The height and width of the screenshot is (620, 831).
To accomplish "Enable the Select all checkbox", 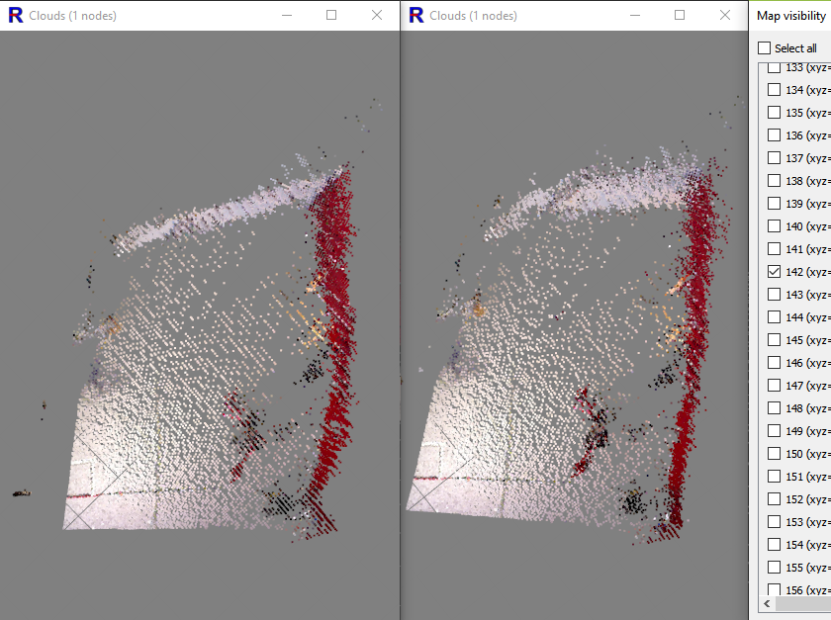I will (x=764, y=48).
